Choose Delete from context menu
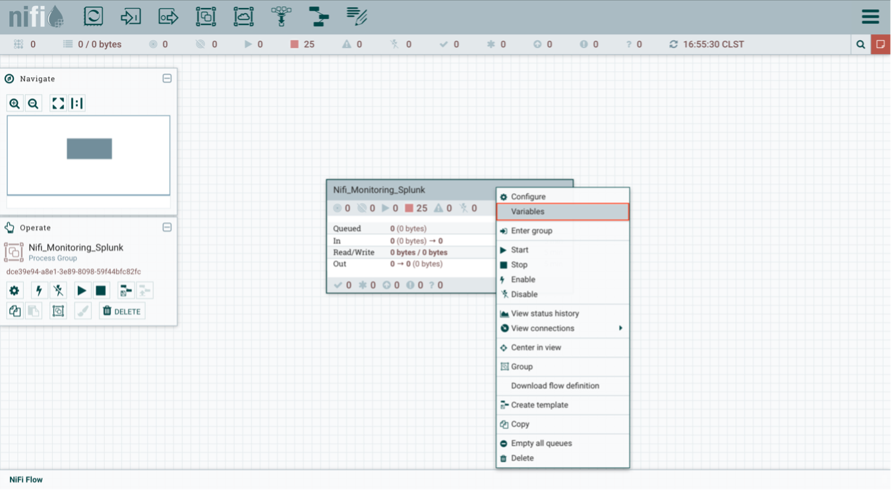 click(x=562, y=458)
